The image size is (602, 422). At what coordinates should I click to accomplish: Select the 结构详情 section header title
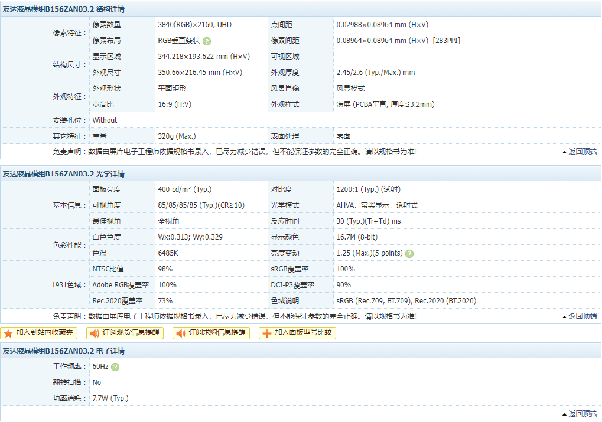64,9
